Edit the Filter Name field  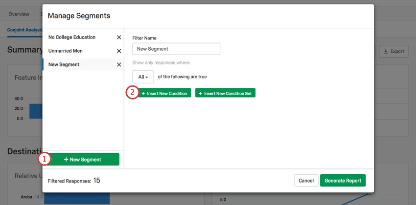tap(176, 49)
